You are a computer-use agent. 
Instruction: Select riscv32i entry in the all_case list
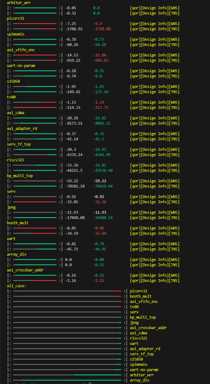(138, 338)
